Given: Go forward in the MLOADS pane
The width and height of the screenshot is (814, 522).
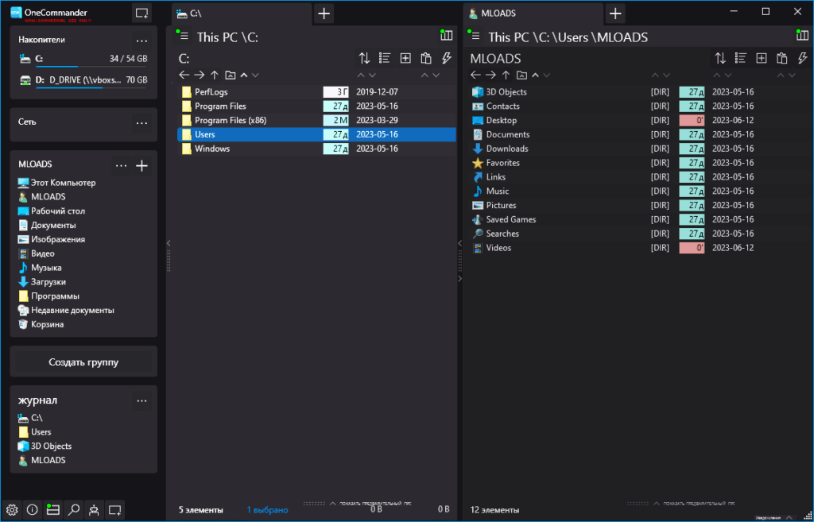Looking at the screenshot, I should (490, 75).
